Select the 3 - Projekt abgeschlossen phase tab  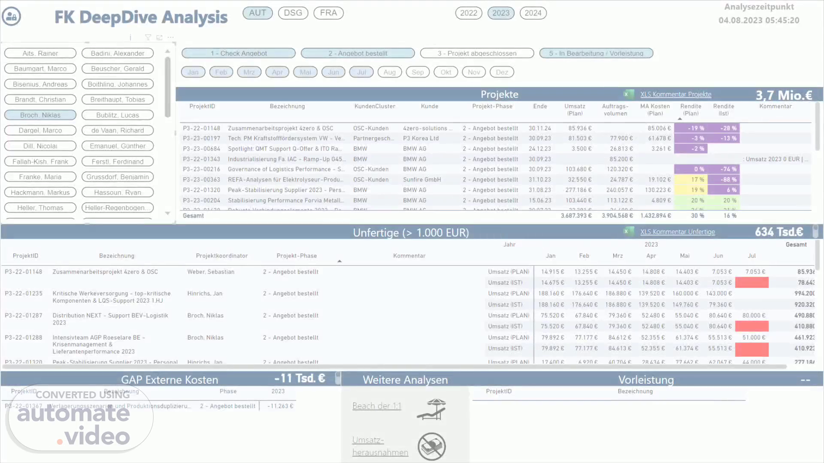477,53
